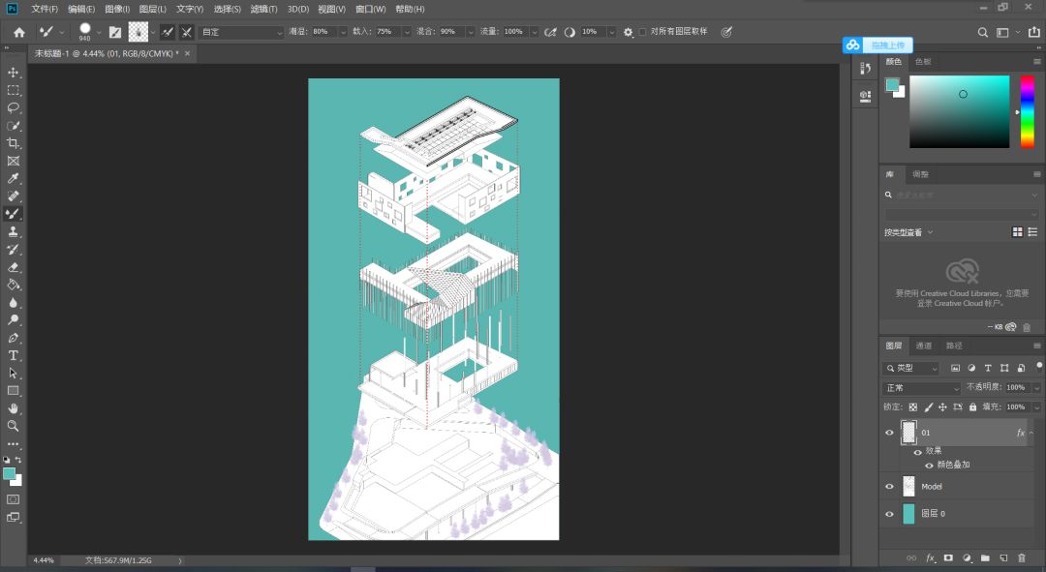Select the Rectangular Marquee tool
1046x572 pixels.
coord(14,90)
